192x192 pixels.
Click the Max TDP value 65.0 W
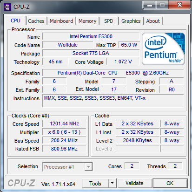129,45
